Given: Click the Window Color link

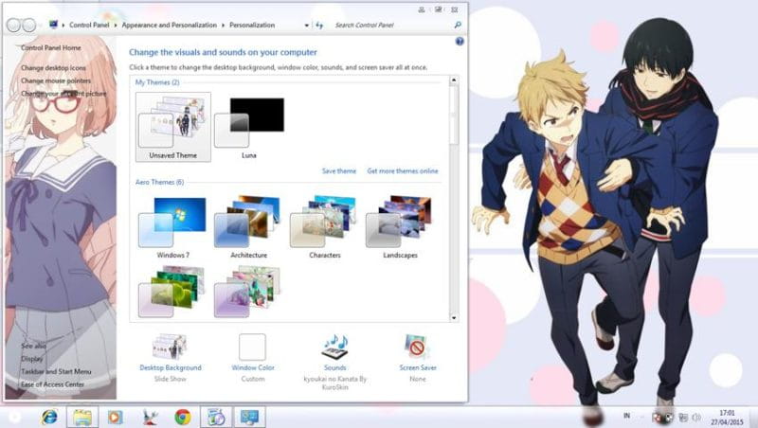Looking at the screenshot, I should (x=253, y=367).
